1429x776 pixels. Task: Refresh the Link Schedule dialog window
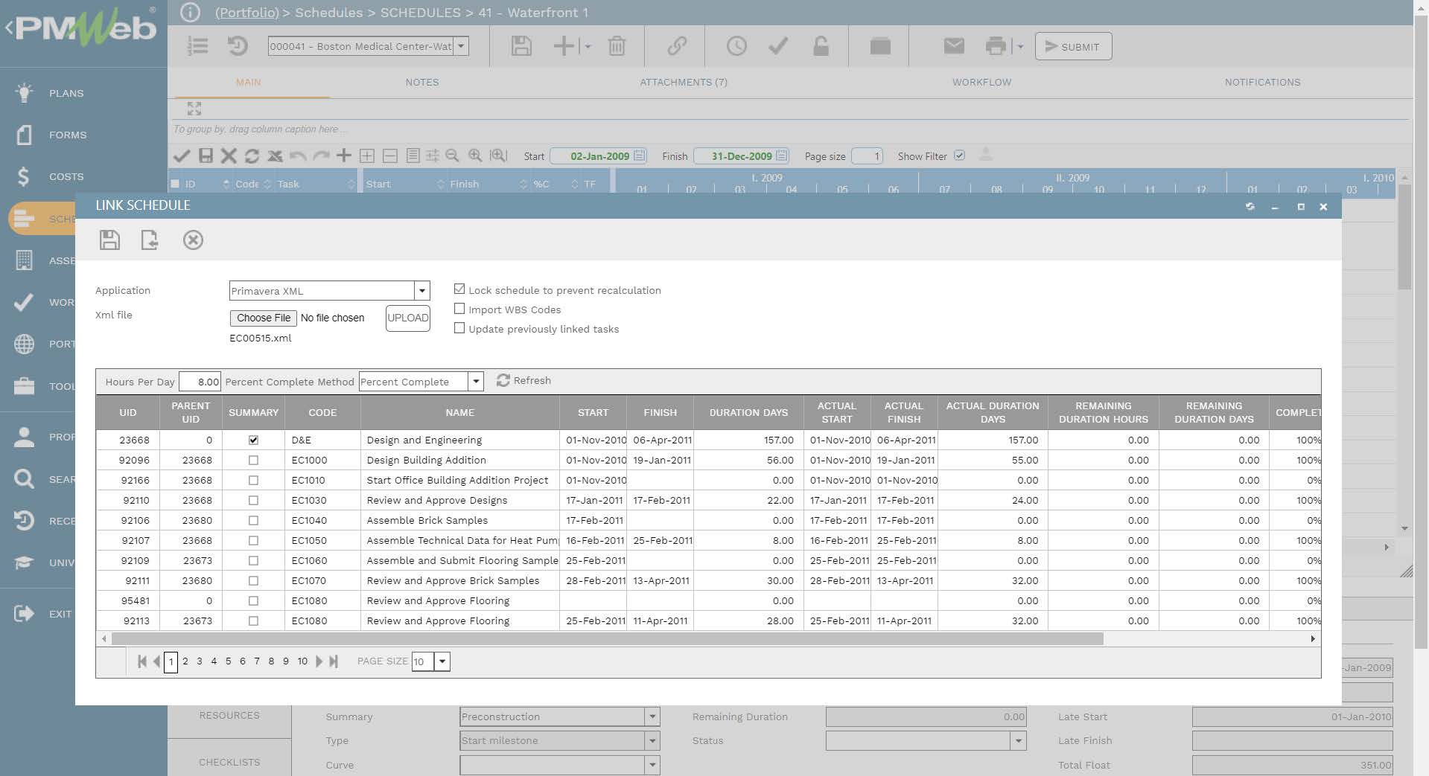[1250, 206]
